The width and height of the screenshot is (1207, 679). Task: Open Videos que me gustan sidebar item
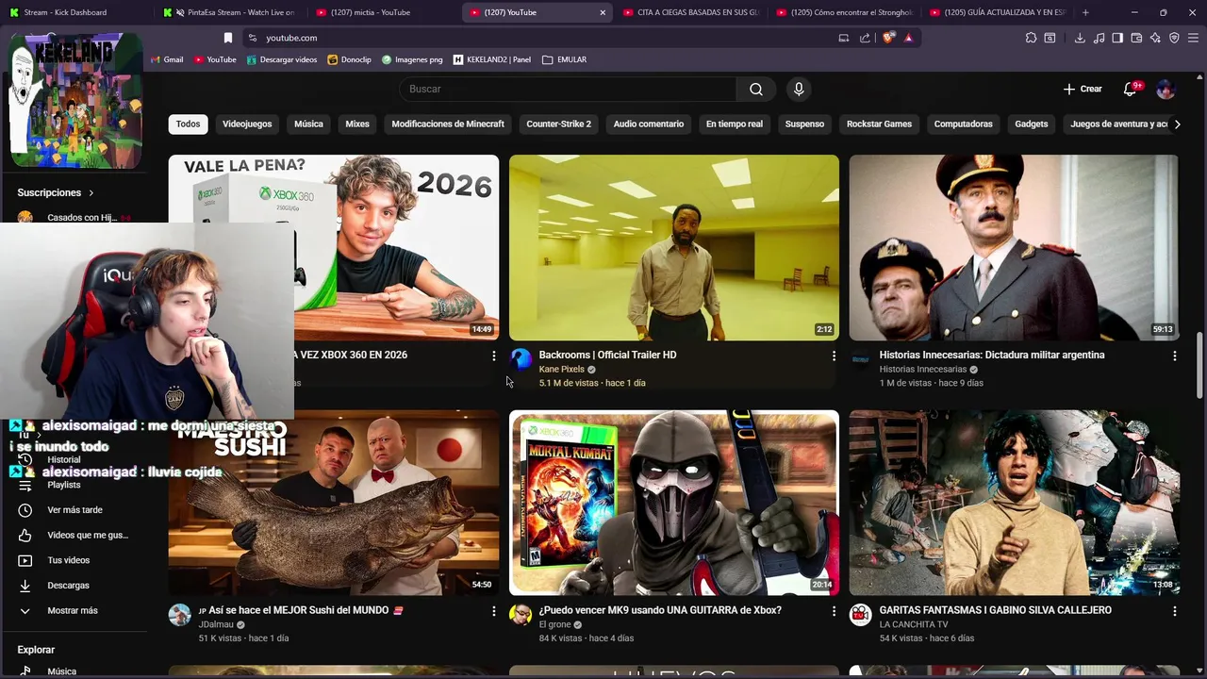coord(72,535)
